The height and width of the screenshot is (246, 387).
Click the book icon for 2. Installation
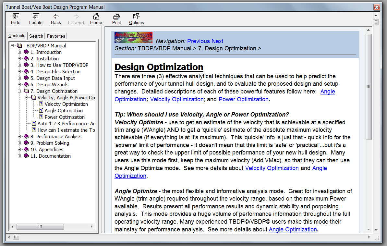pyautogui.click(x=26, y=58)
